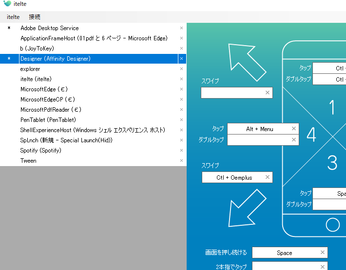Image resolution: width=346 pixels, height=270 pixels.
Task: Remove Spotify entry with X
Action: pyautogui.click(x=181, y=151)
